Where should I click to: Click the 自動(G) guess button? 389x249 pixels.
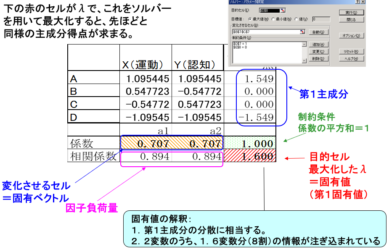tap(318, 32)
